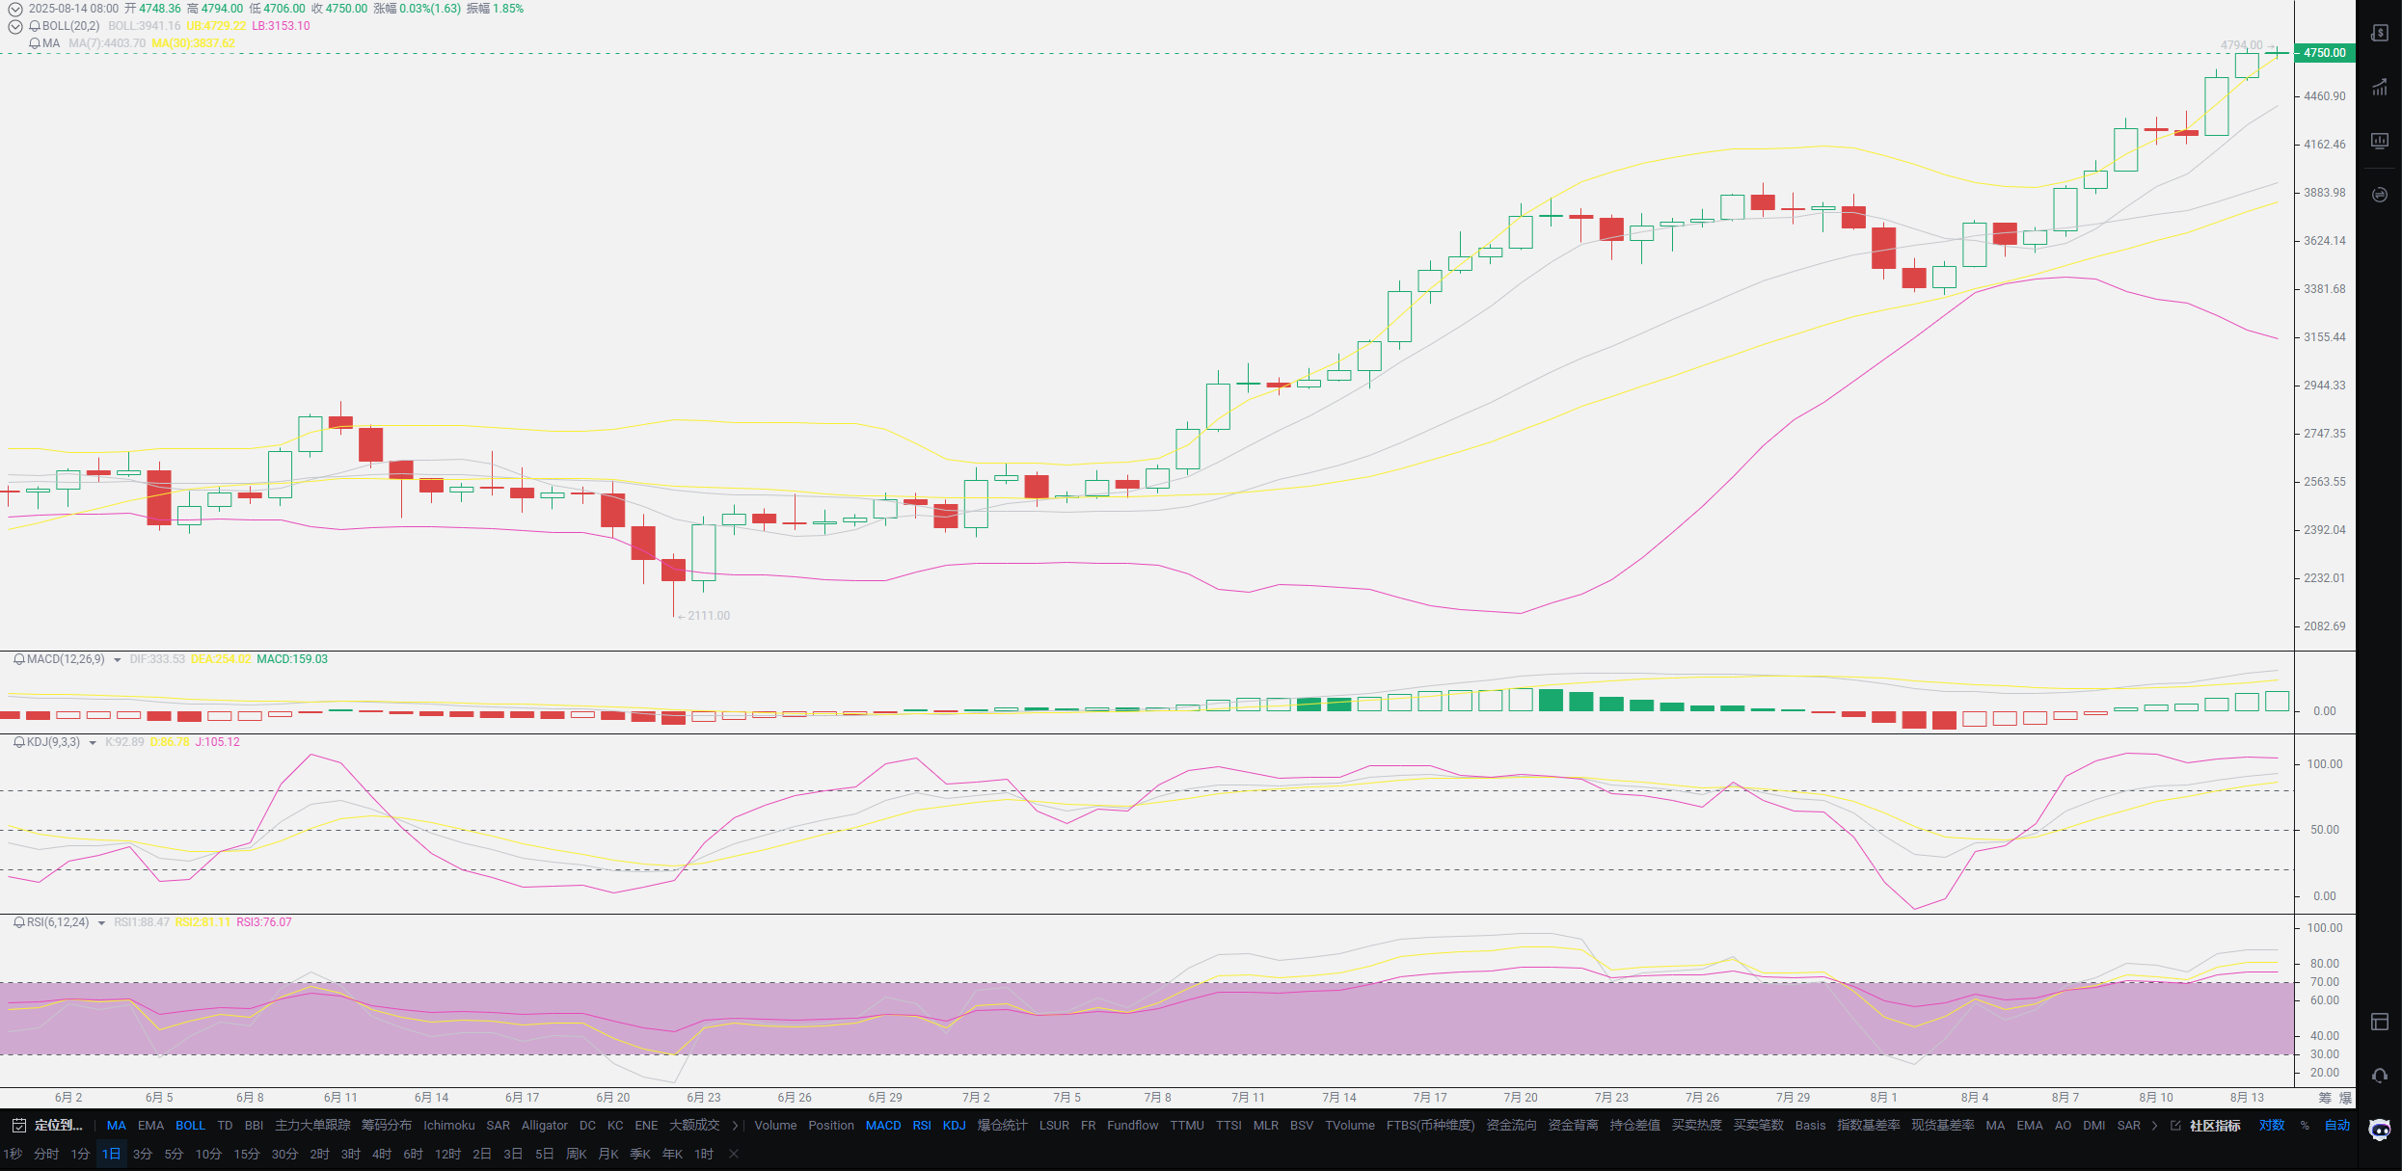Open the headset support icon
This screenshot has height=1171, width=2402.
click(x=2380, y=1076)
